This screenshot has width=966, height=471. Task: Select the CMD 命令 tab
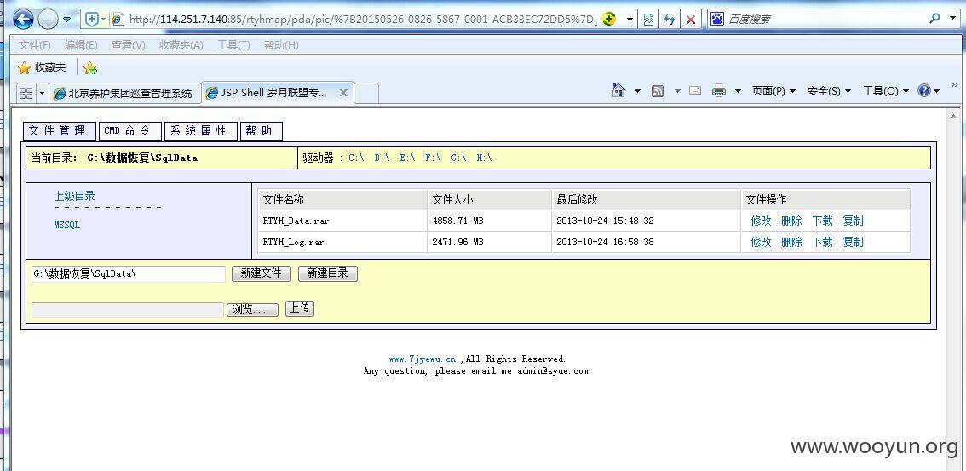[130, 130]
